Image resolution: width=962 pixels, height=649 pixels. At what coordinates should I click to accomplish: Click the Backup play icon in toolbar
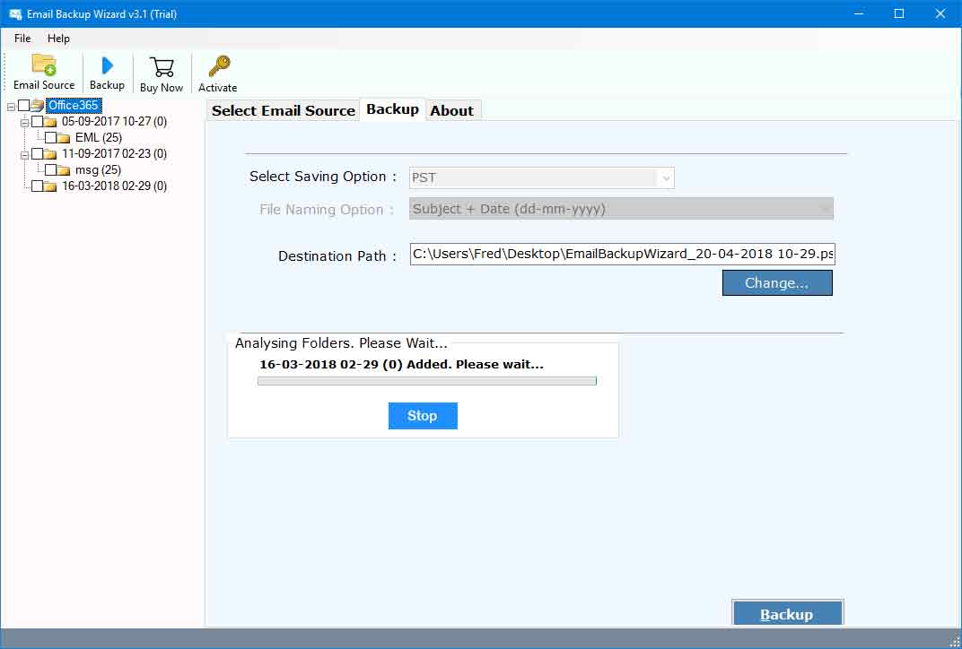108,65
